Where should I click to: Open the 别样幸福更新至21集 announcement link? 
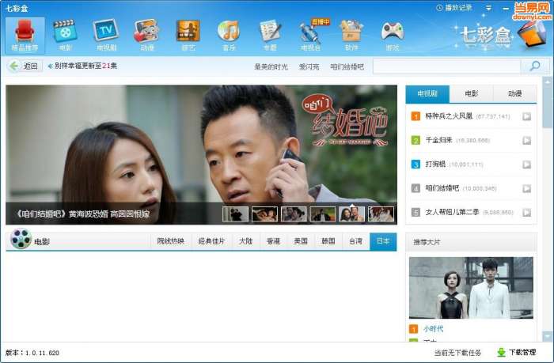[85, 66]
